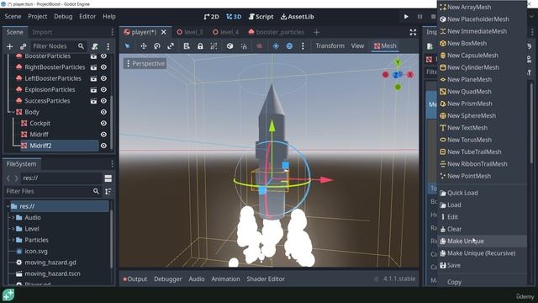Screen dimensions: 538x303
Task: Open the Perspective view menu
Action: (x=145, y=64)
